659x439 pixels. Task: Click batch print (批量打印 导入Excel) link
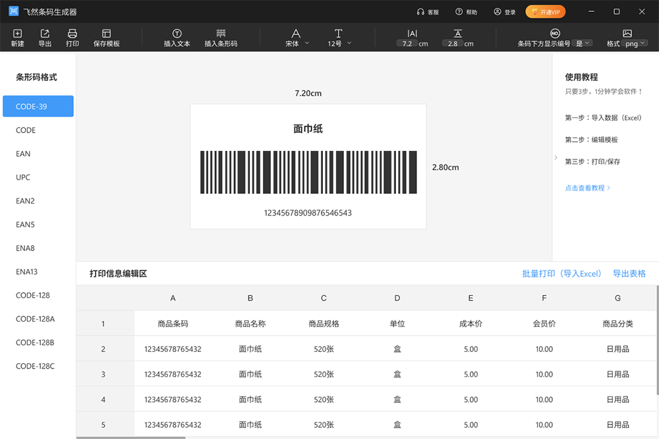point(561,274)
